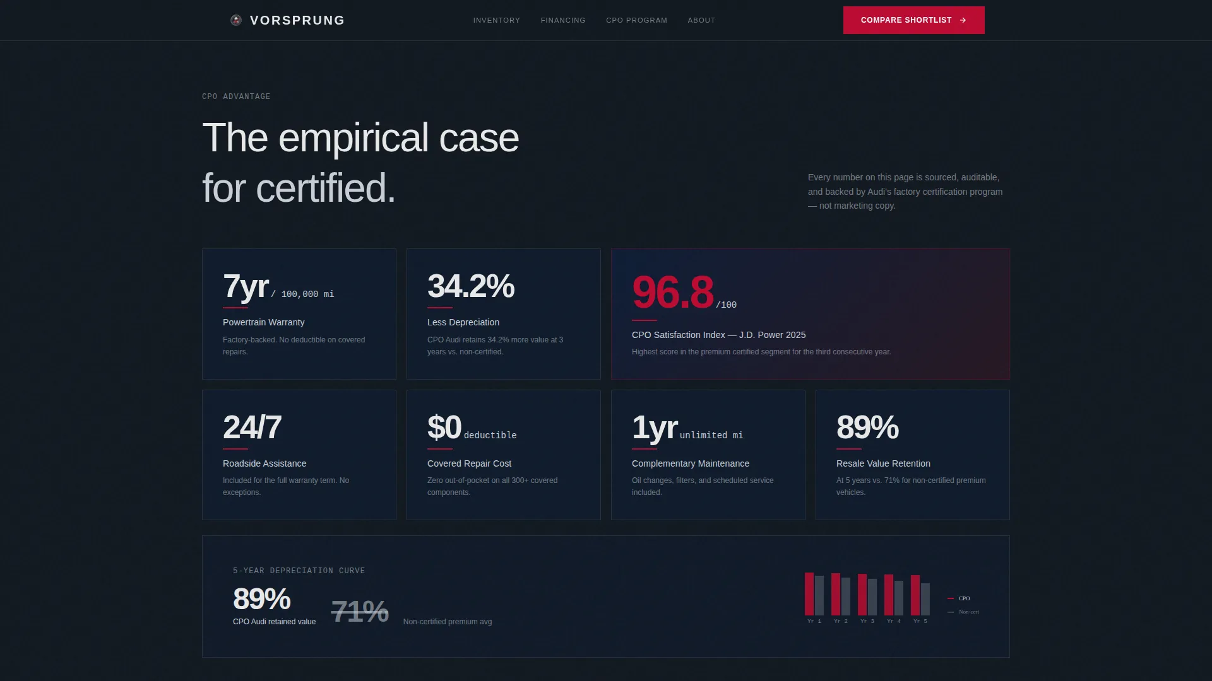This screenshot has width=1212, height=681.
Task: Click the Yr 1 red CPO bar
Action: (x=809, y=594)
